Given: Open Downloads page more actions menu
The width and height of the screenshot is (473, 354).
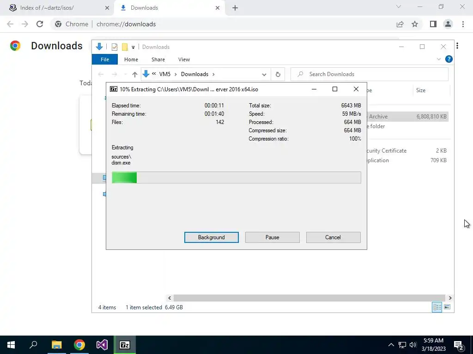Looking at the screenshot, I should click(x=458, y=46).
